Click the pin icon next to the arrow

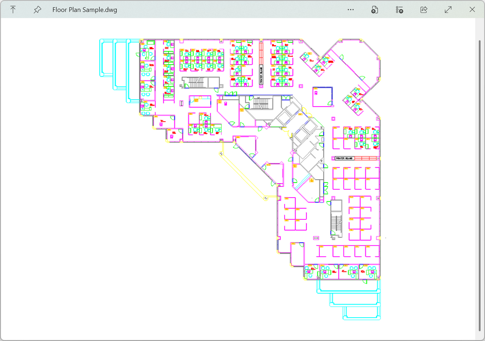tap(37, 9)
